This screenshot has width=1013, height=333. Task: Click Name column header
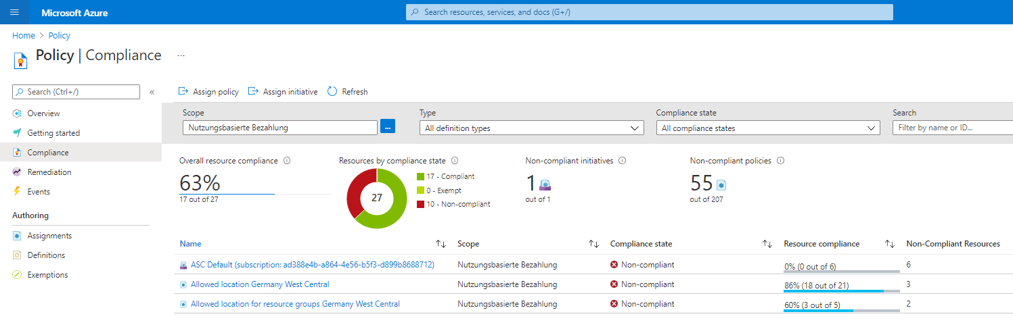pyautogui.click(x=191, y=244)
